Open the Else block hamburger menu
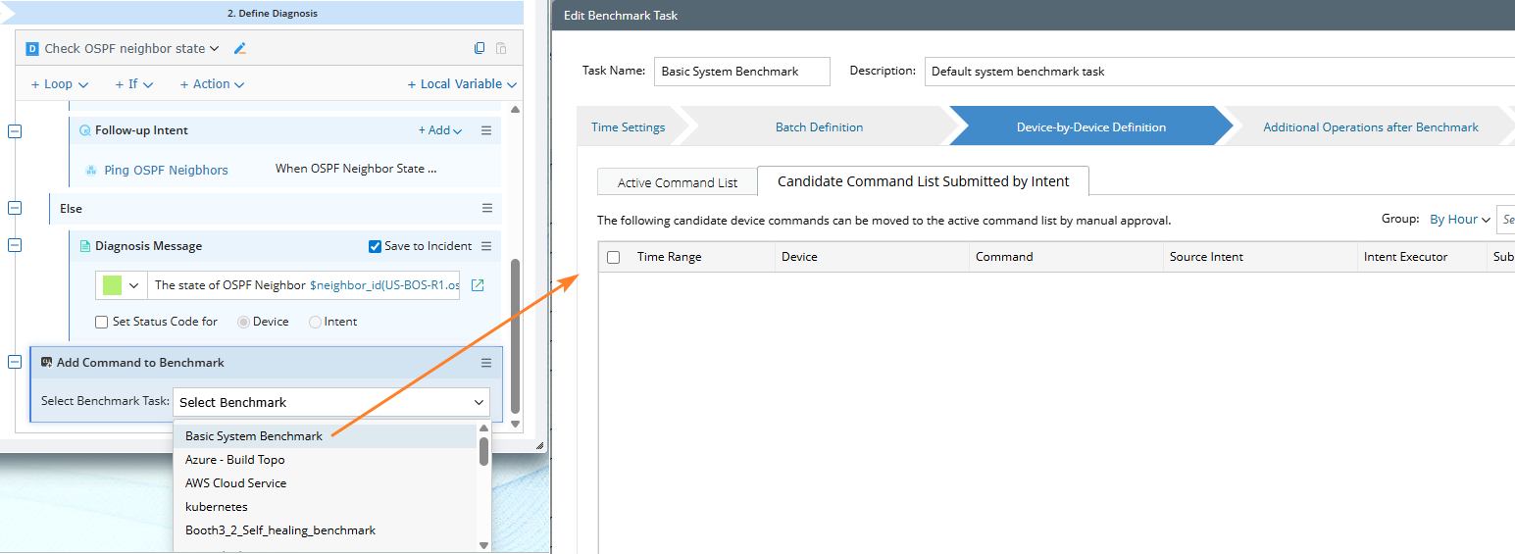The image size is (1515, 554). 486,208
